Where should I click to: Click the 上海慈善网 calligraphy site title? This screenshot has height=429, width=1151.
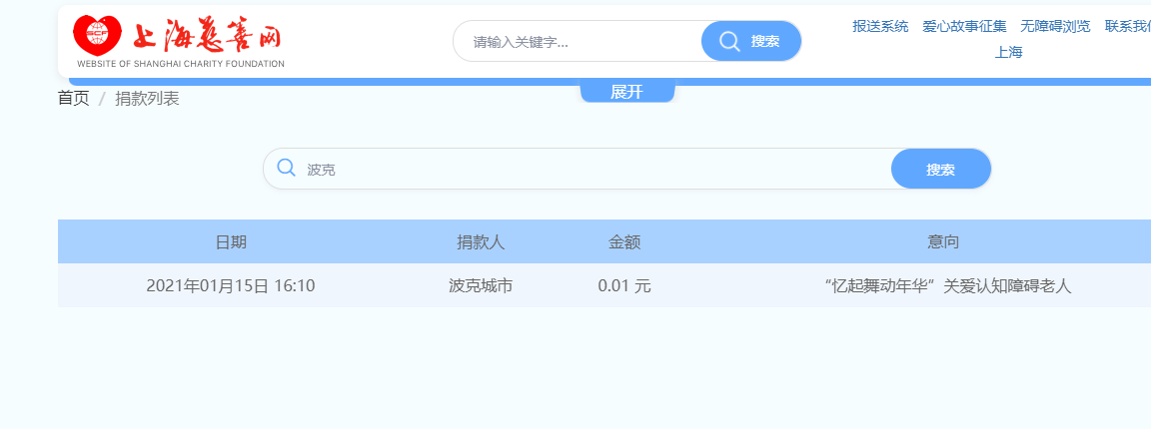[207, 35]
